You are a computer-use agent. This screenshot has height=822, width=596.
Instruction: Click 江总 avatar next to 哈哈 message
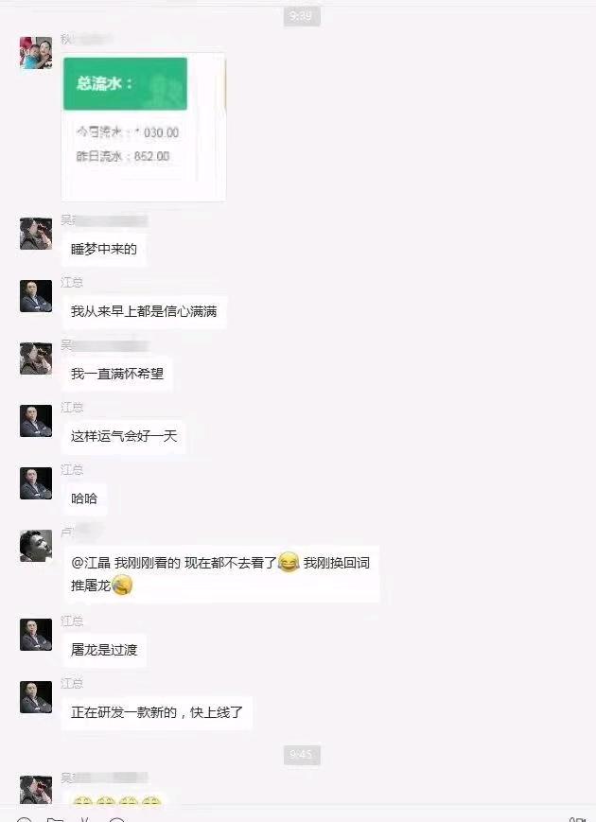click(x=36, y=482)
